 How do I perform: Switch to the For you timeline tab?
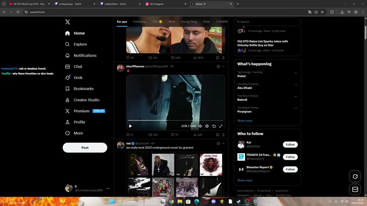point(122,22)
